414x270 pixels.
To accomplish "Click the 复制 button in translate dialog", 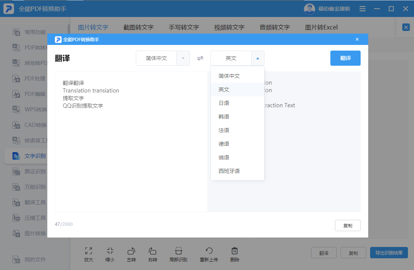I will point(348,225).
